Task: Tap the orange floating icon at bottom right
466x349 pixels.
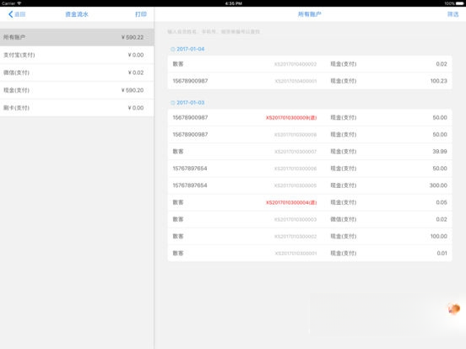Action: [x=454, y=309]
